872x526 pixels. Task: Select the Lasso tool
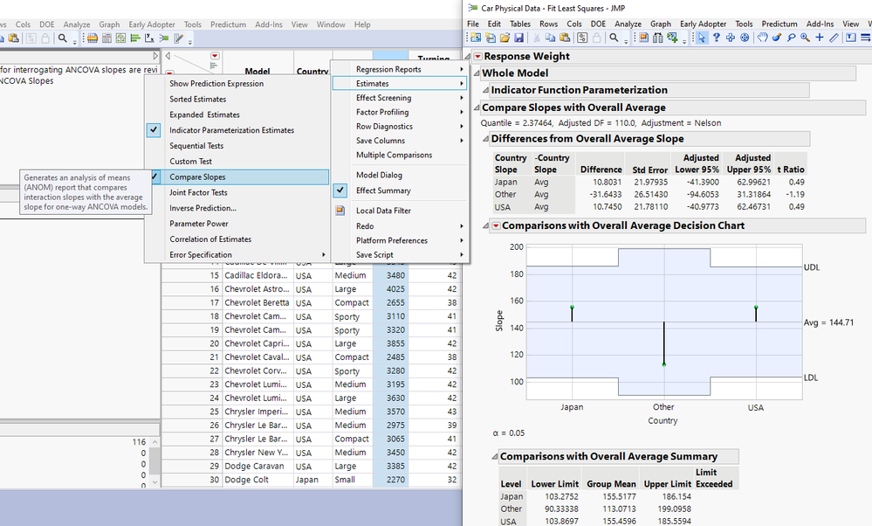point(791,38)
